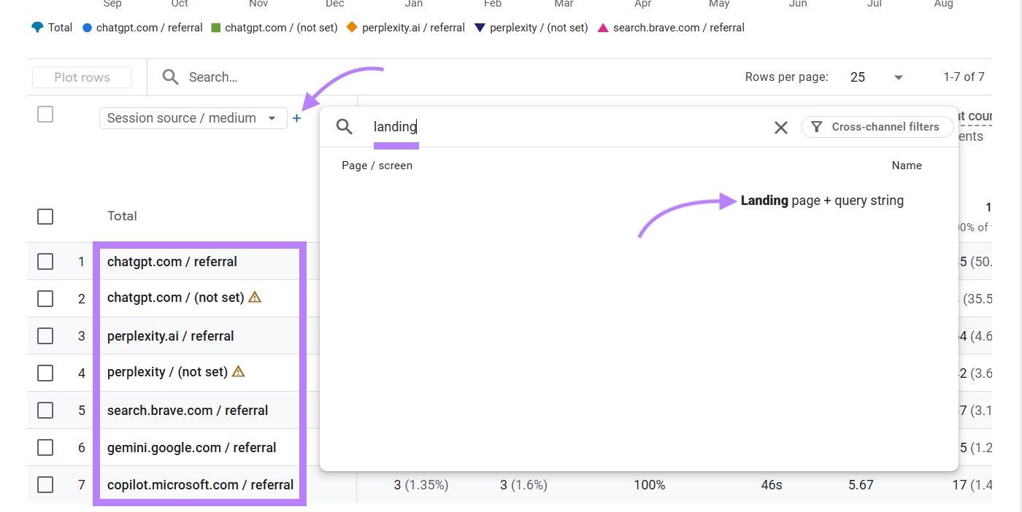The height and width of the screenshot is (512, 1022).
Task: Click the funnel icon on Cross-channel filters
Action: [816, 127]
